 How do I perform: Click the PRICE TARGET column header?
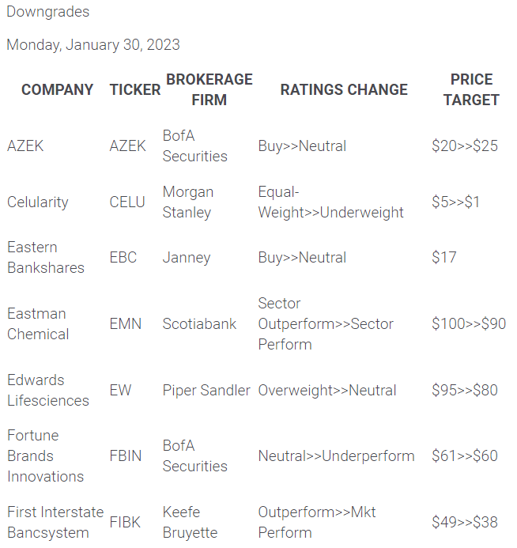pos(471,89)
